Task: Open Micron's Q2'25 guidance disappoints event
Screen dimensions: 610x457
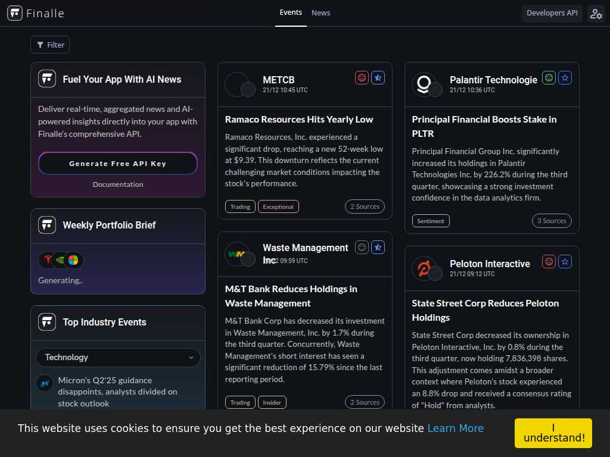Action: coord(117,392)
